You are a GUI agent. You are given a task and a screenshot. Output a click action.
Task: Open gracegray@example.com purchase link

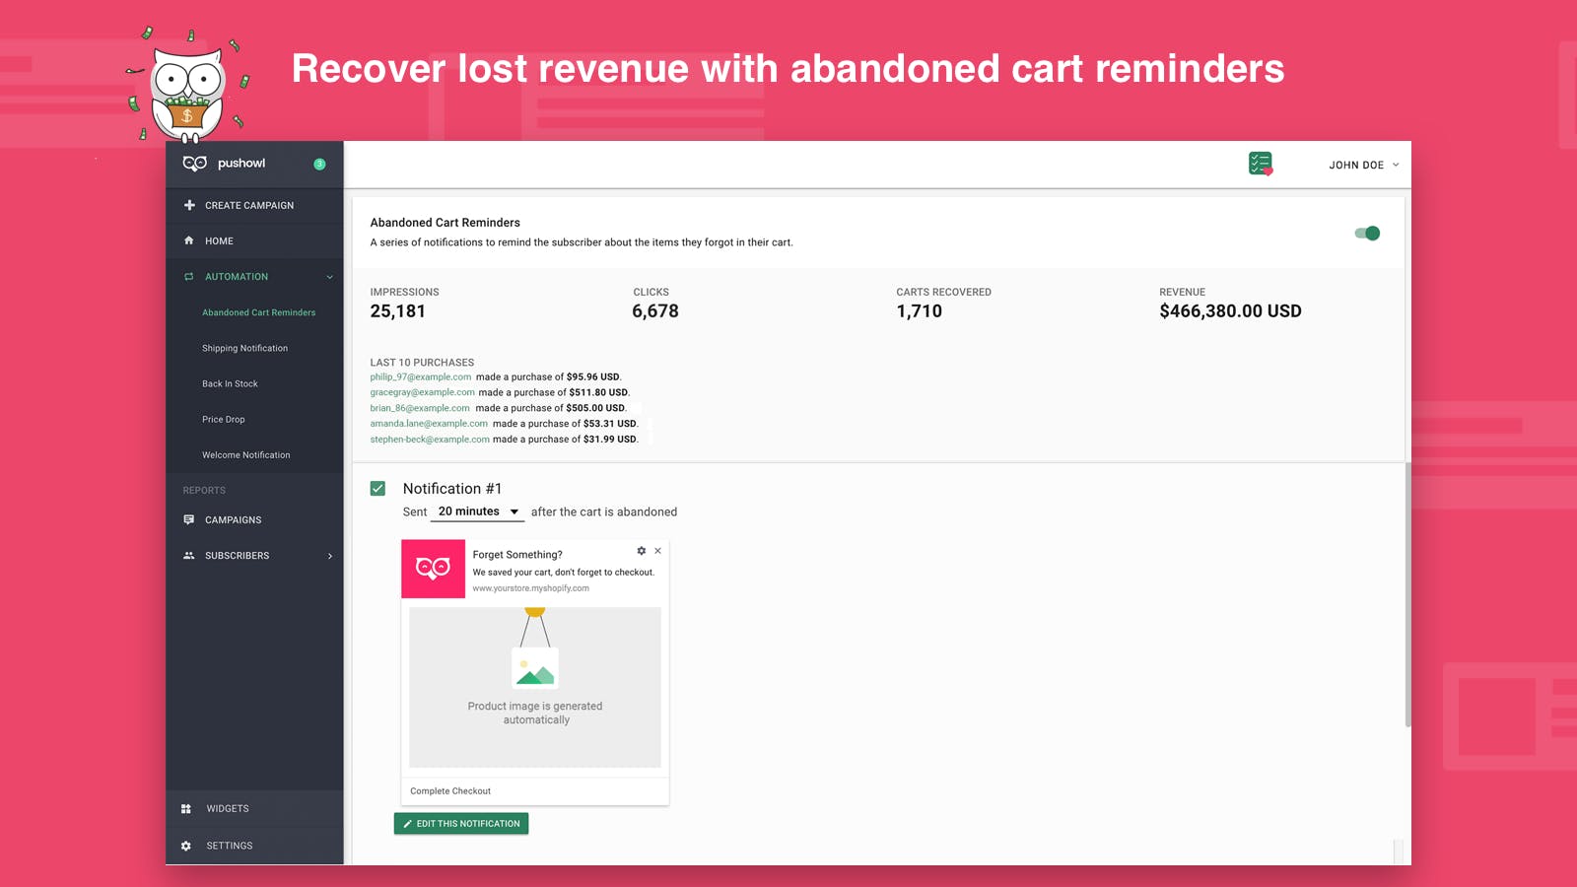[x=422, y=392]
